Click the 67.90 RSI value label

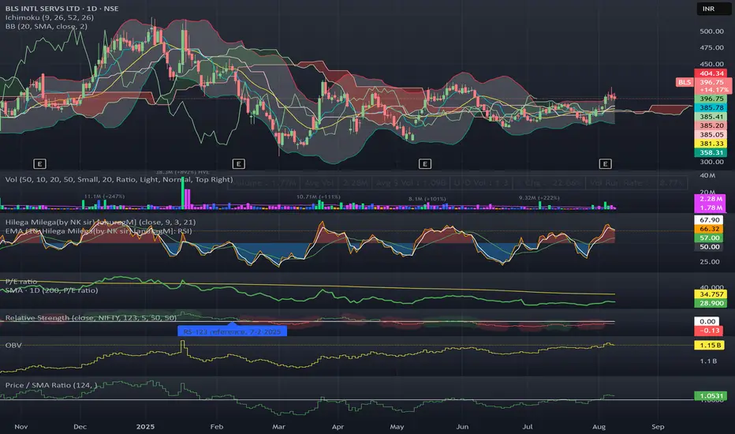[x=709, y=219]
